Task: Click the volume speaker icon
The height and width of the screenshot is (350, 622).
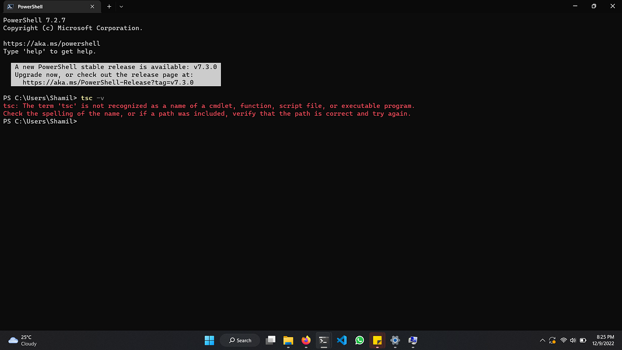Action: point(573,341)
